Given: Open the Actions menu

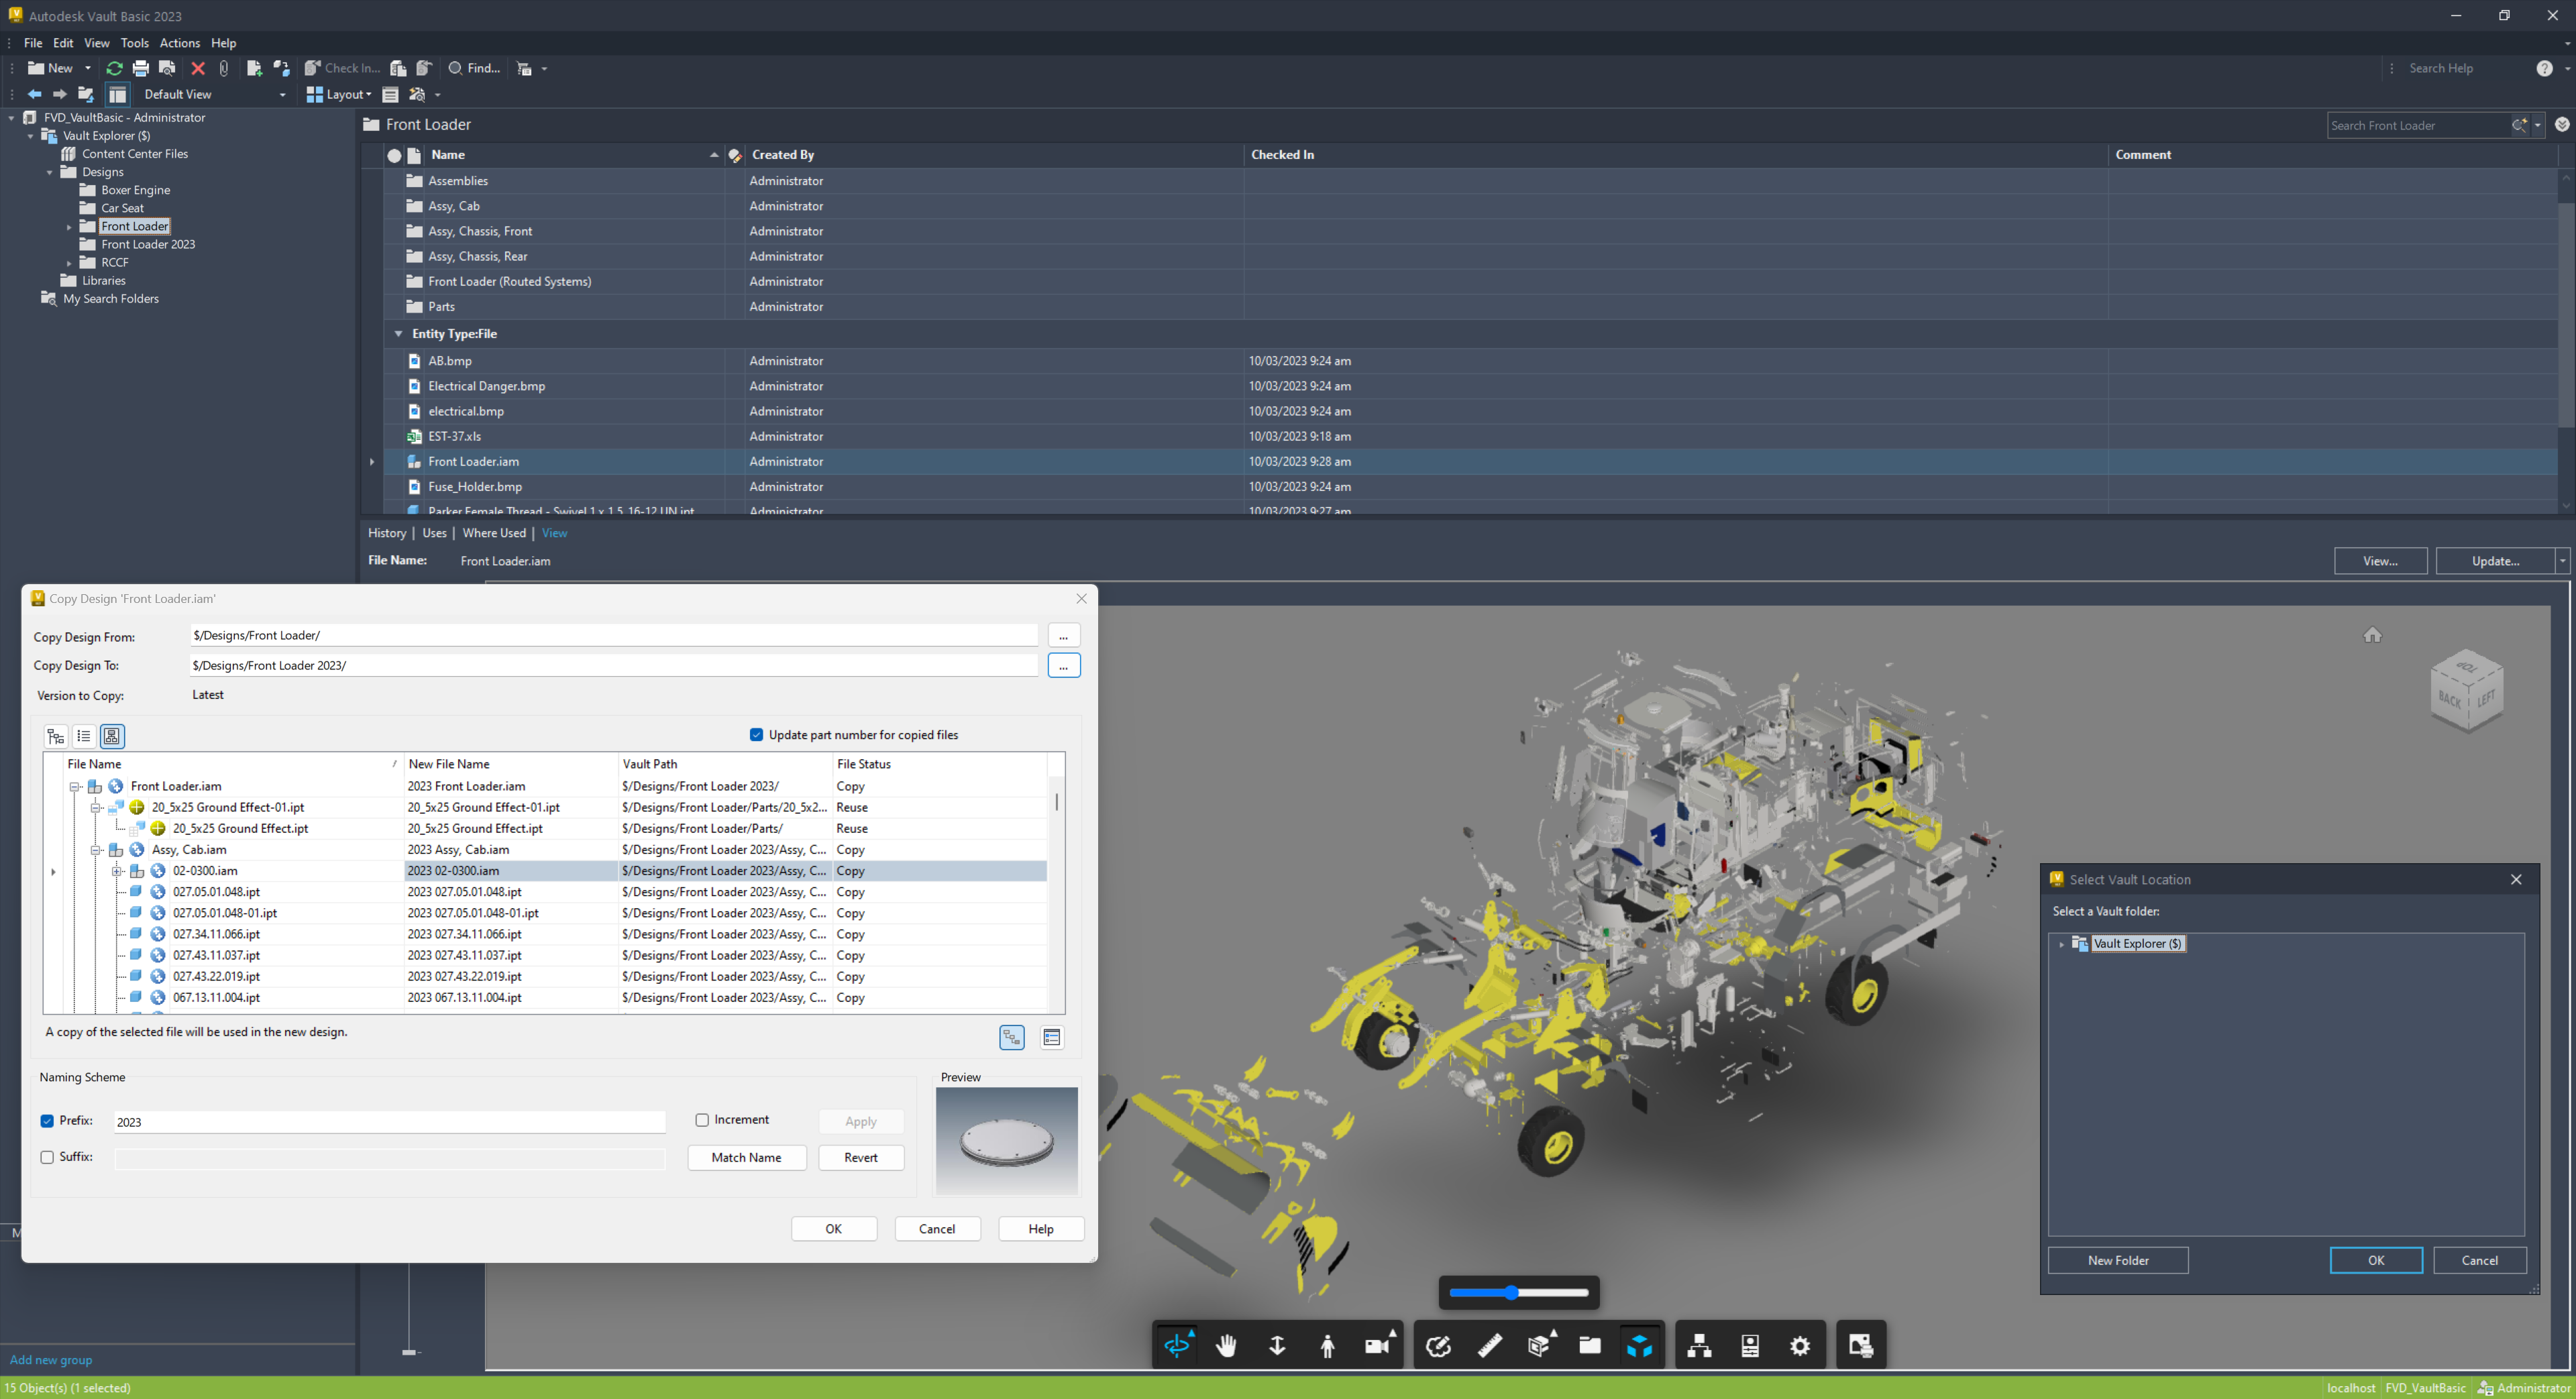Looking at the screenshot, I should tap(180, 43).
